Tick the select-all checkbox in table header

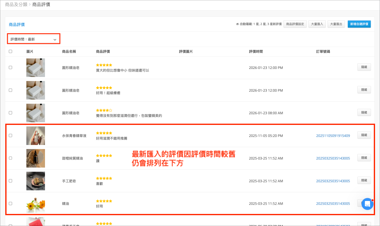11,51
